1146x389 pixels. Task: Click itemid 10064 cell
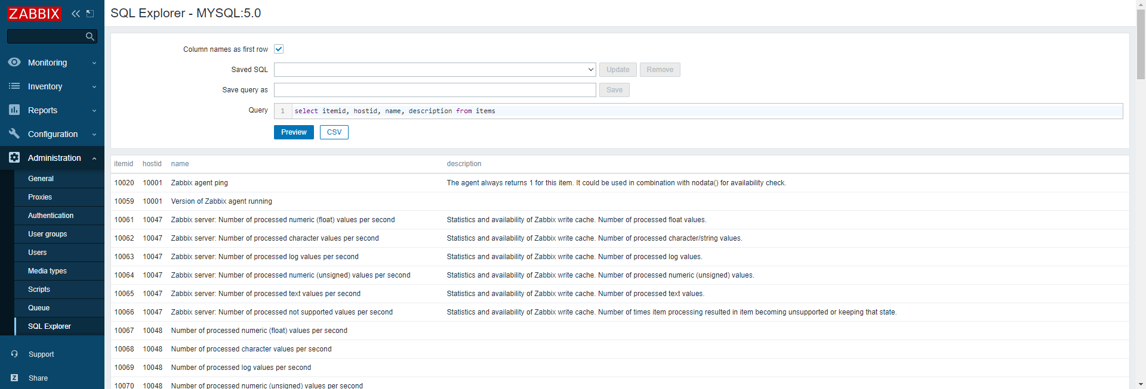pos(124,275)
